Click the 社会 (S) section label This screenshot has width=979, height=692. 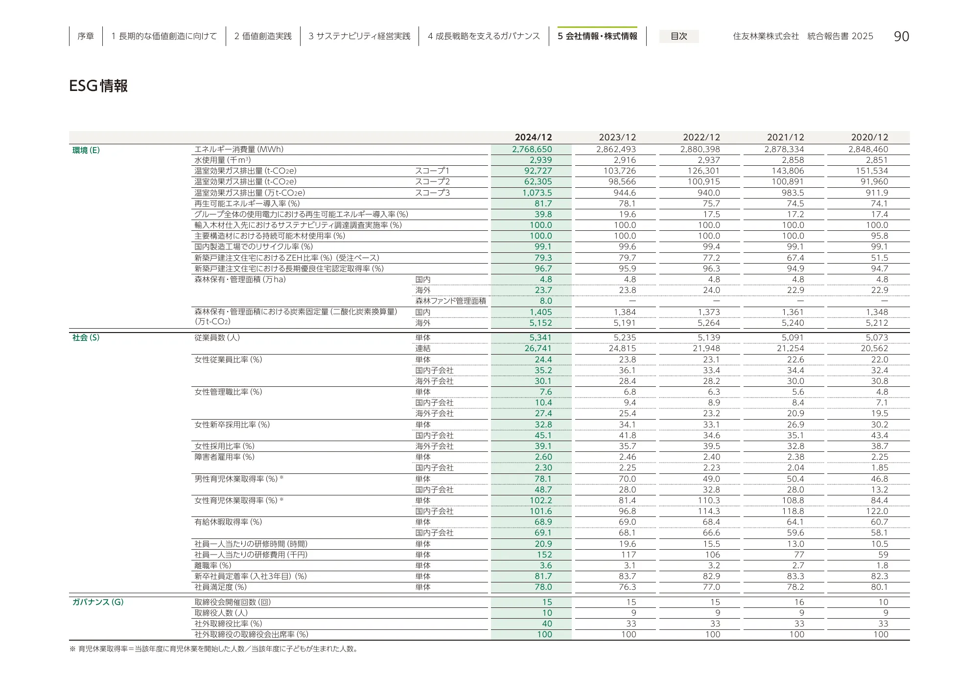86,337
